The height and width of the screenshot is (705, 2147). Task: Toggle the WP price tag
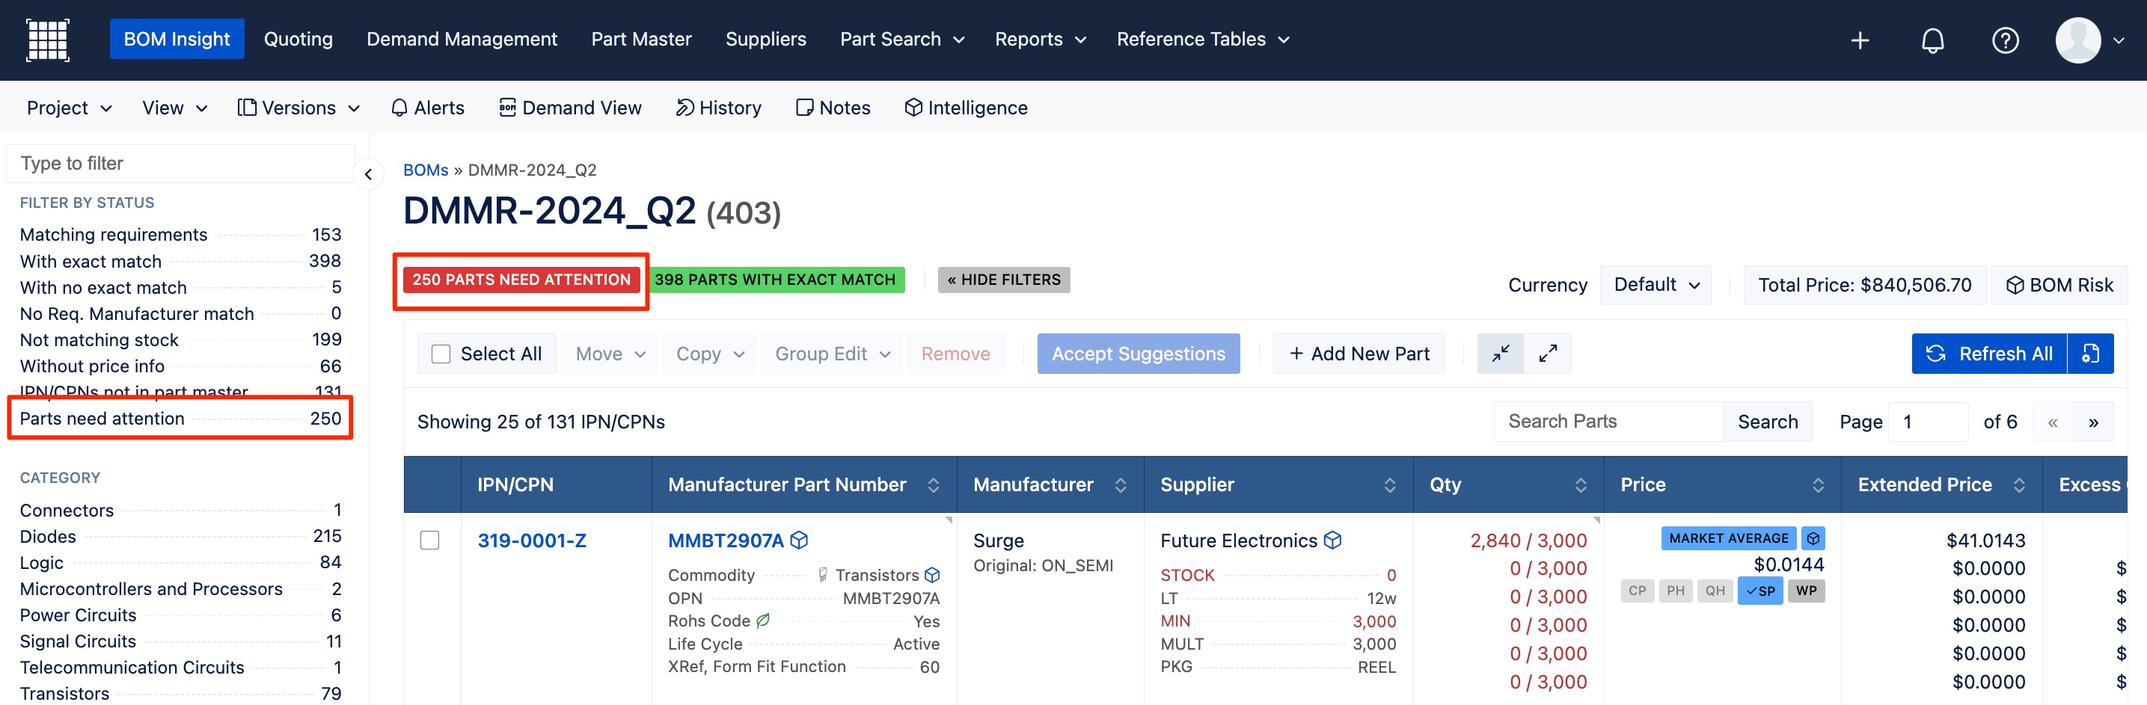[x=1806, y=591]
